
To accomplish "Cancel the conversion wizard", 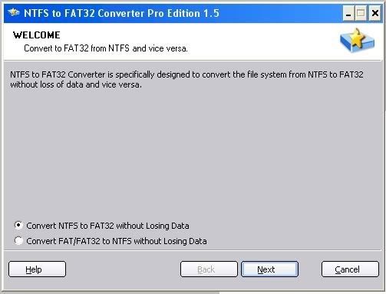I will (350, 269).
